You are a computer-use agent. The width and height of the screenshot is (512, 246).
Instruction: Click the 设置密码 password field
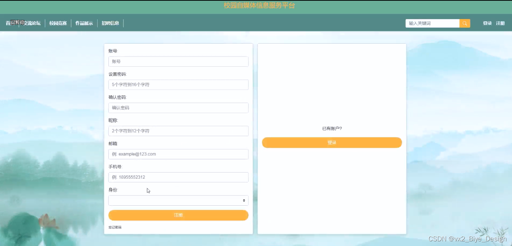178,85
